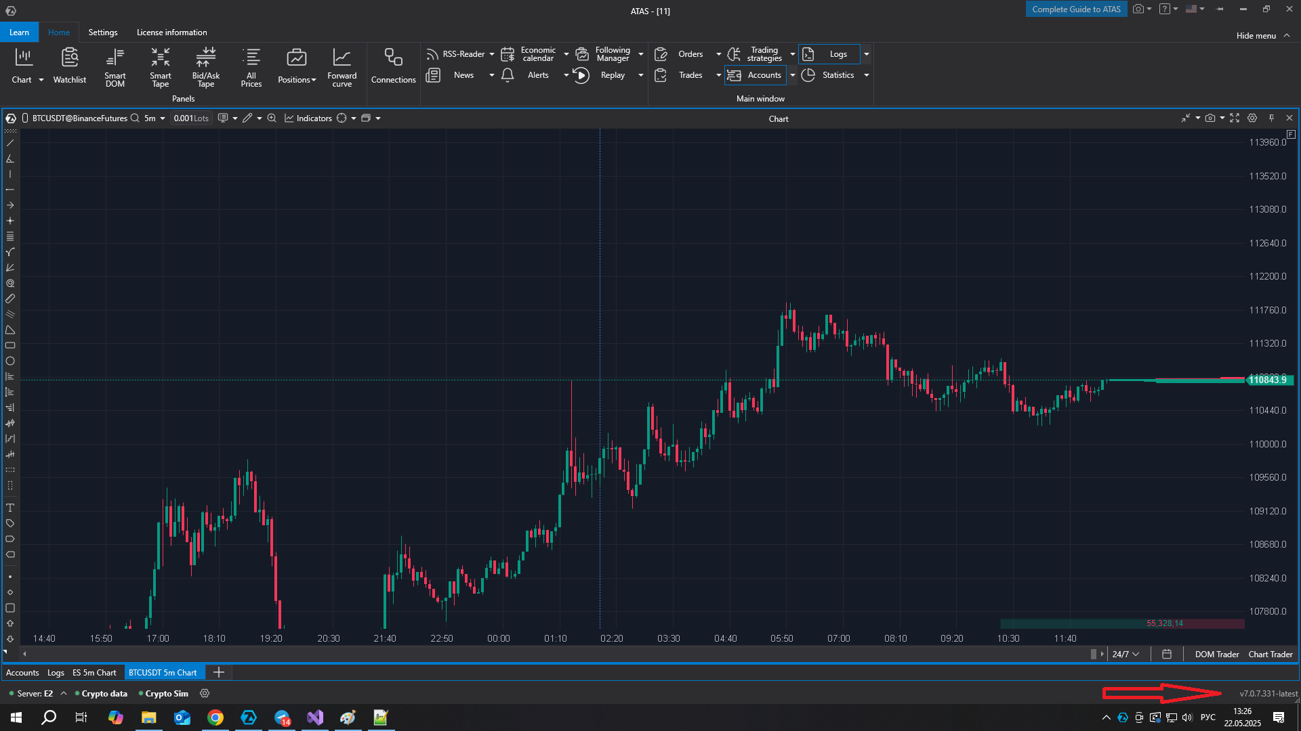Click the chart zoom magnifier icon
The image size is (1301, 731).
(x=272, y=118)
